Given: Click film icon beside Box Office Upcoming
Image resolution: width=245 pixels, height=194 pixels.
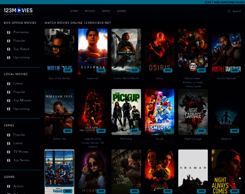Looking at the screenshot, I should pyautogui.click(x=9, y=58).
